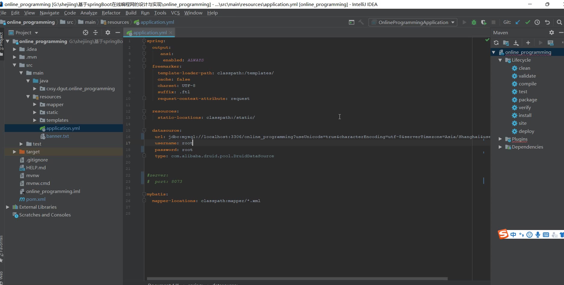Image resolution: width=564 pixels, height=285 pixels.
Task: Select the application.yml editor tab
Action: pyautogui.click(x=150, y=32)
